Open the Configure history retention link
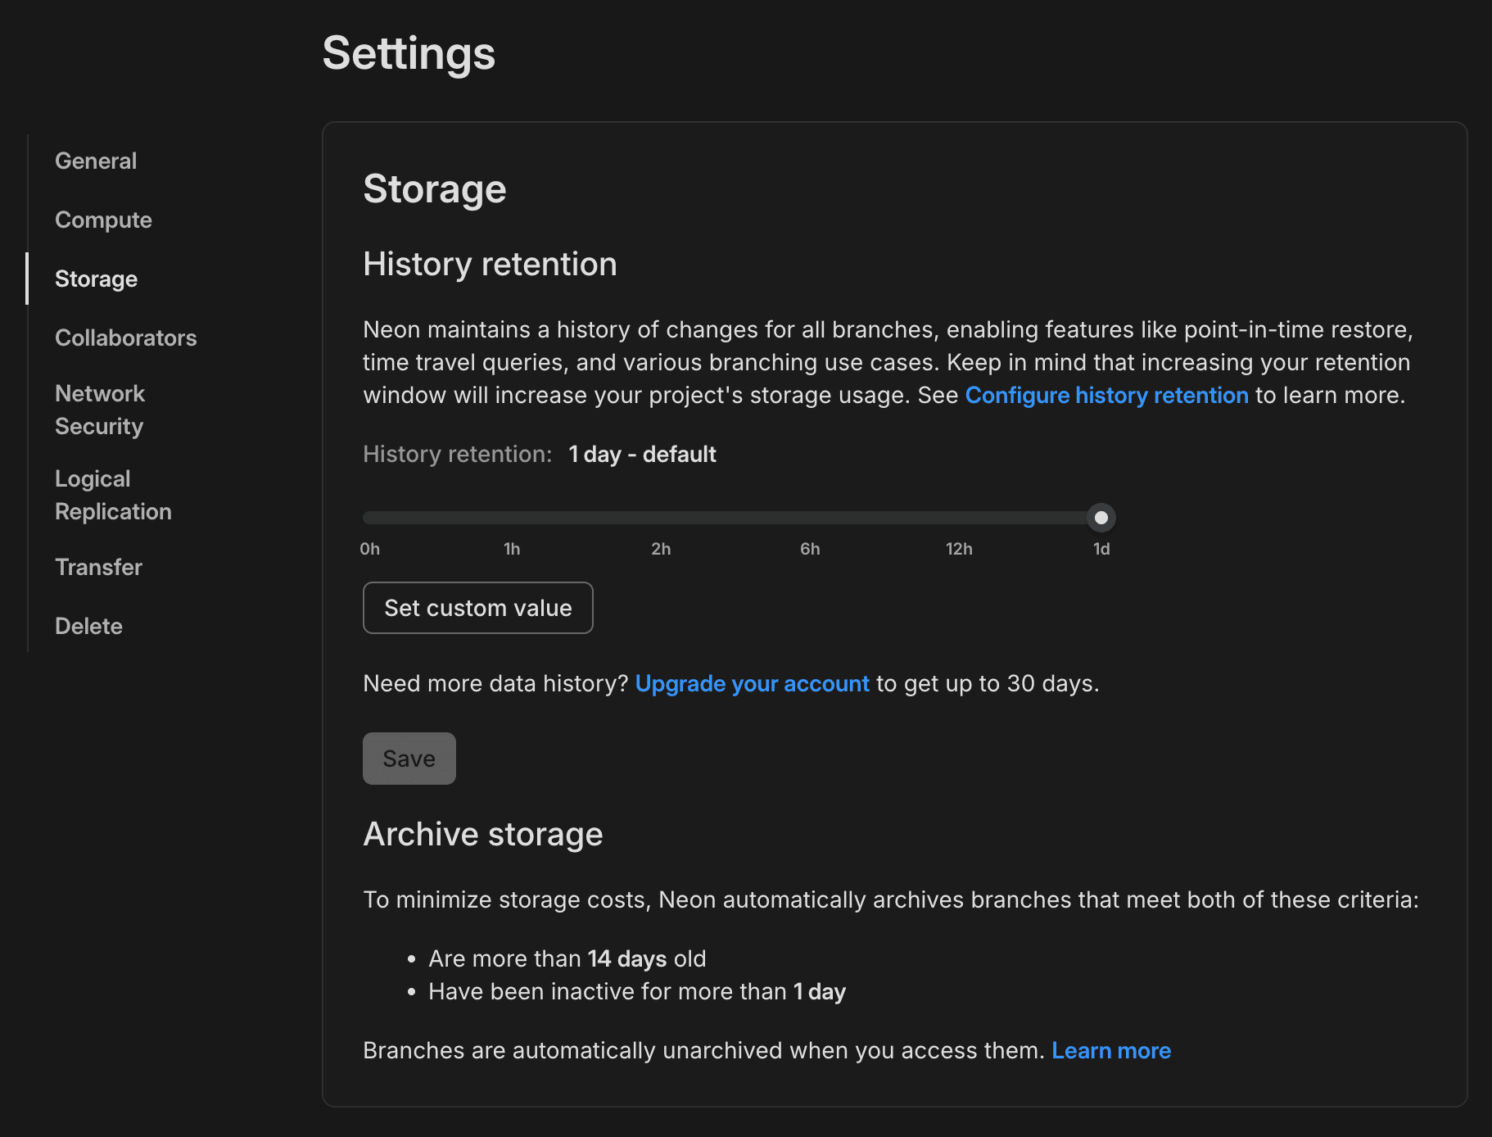The image size is (1492, 1137). coord(1106,395)
